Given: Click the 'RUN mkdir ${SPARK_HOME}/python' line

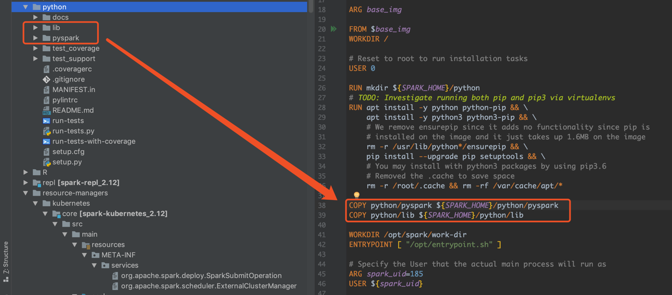Looking at the screenshot, I should [415, 88].
